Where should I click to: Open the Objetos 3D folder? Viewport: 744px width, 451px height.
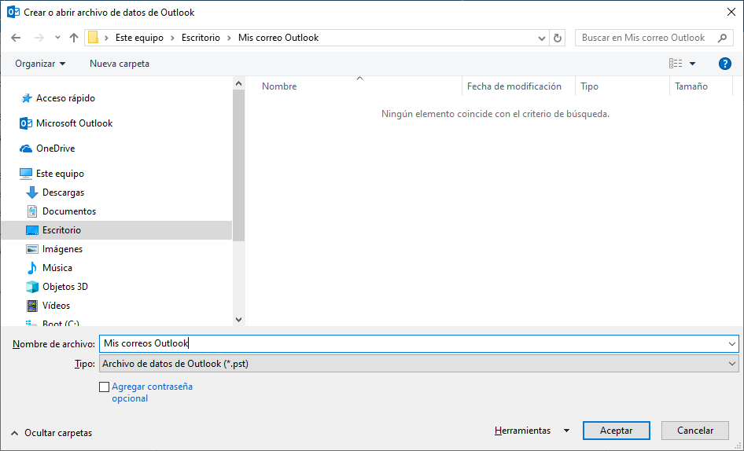pos(65,287)
